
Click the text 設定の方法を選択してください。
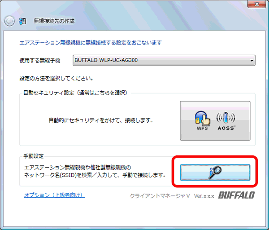click(56, 79)
